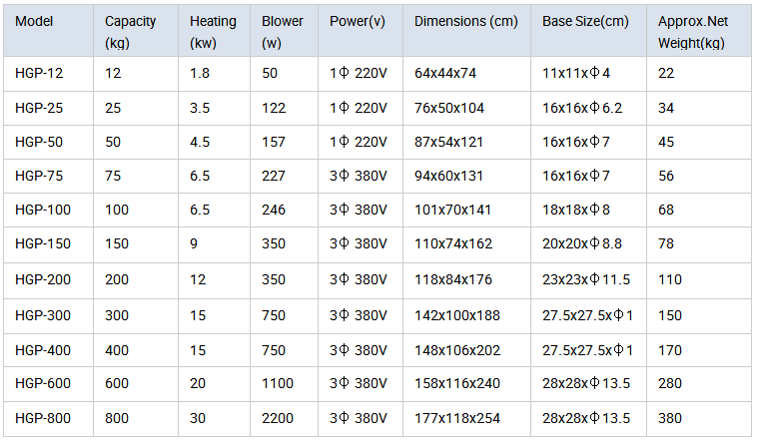Click the Approx.Net Weight(kg) header
Image resolution: width=757 pixels, height=442 pixels.
pyautogui.click(x=699, y=31)
